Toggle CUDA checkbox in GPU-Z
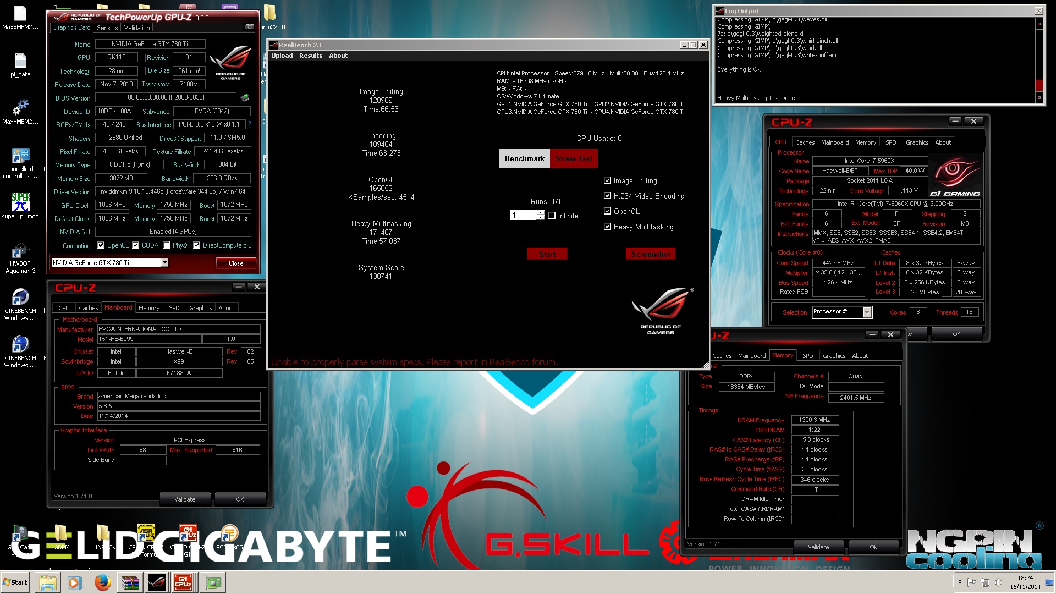1056x594 pixels. pyautogui.click(x=136, y=245)
